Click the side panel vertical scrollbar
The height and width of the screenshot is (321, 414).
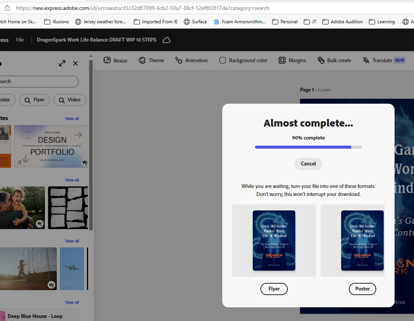[91, 145]
